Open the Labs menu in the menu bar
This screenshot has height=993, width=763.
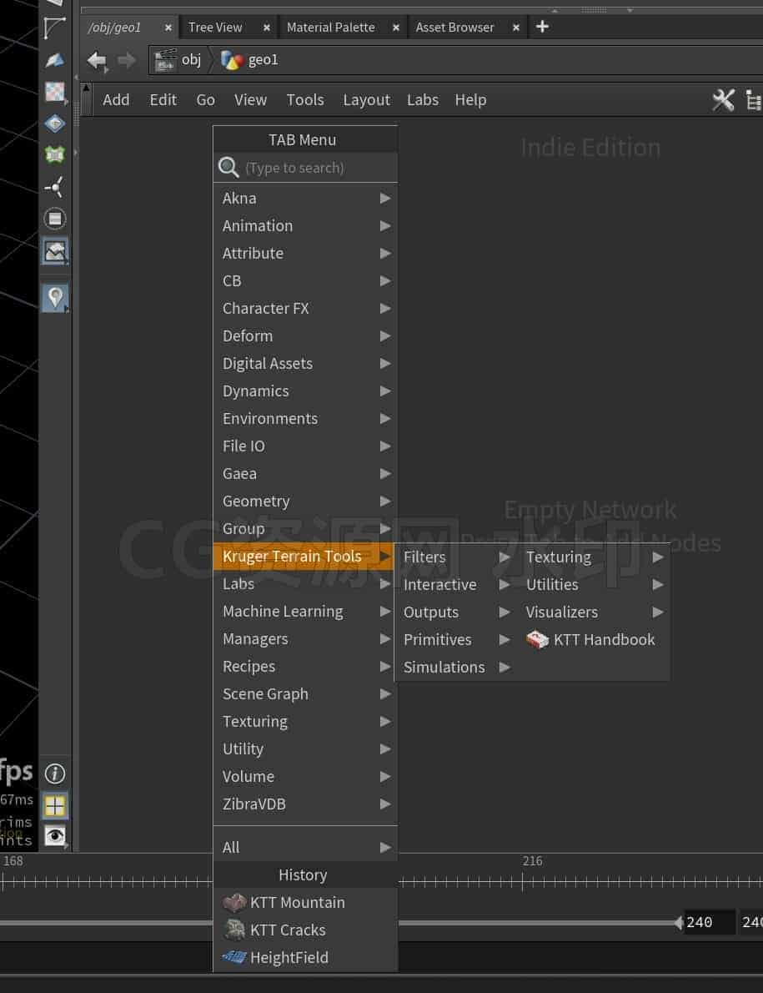pyautogui.click(x=423, y=100)
